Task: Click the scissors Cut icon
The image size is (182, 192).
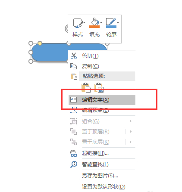Action: (x=74, y=56)
